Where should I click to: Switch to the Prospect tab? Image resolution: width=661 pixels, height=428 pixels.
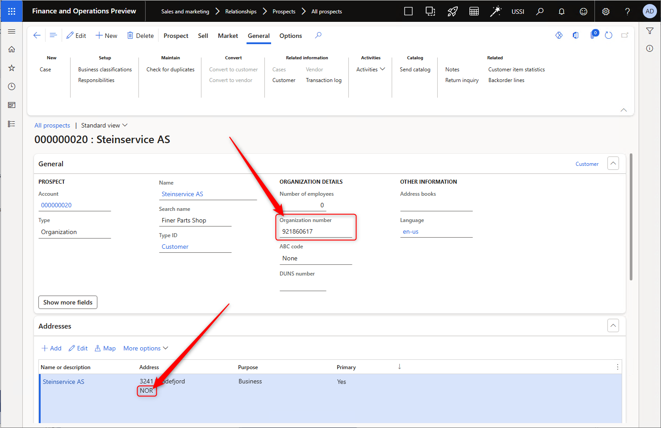coord(176,36)
